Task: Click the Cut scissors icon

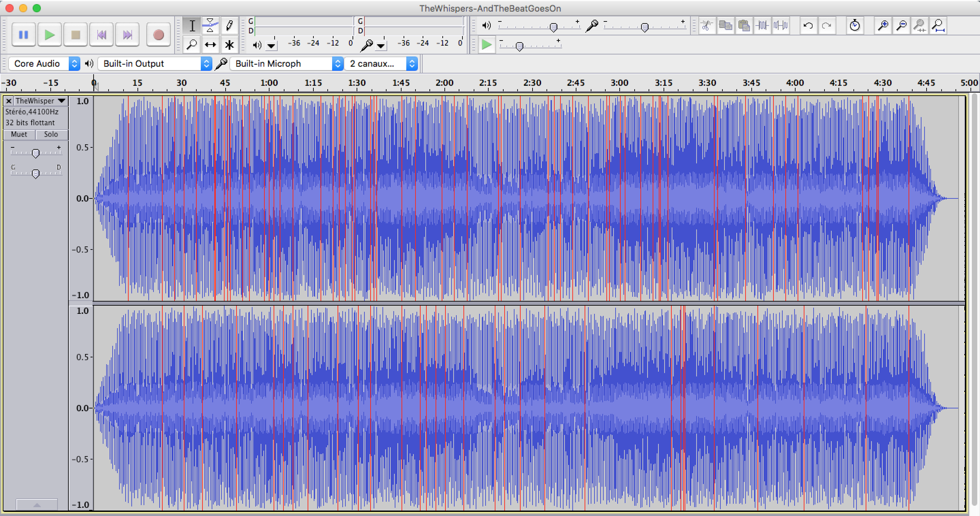Action: (707, 26)
